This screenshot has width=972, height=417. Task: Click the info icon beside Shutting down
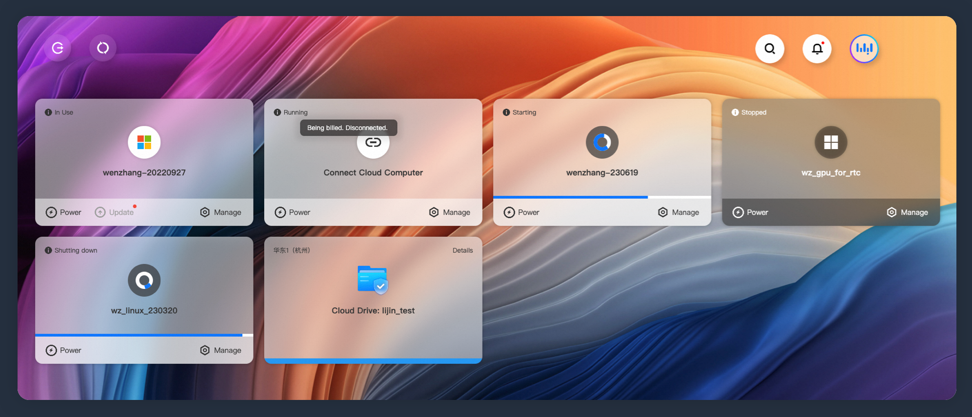click(x=48, y=250)
